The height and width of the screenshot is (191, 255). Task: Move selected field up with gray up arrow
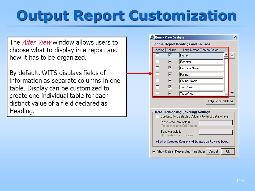232,55
